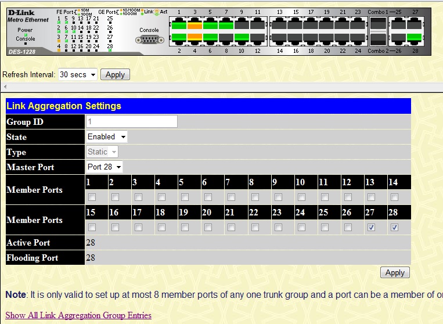The height and width of the screenshot is (324, 443).
Task: Apply the Link Aggregation settings
Action: (395, 272)
